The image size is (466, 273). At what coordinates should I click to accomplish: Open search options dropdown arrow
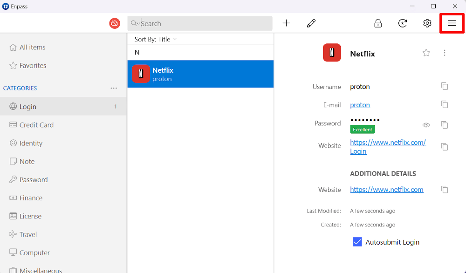(138, 23)
